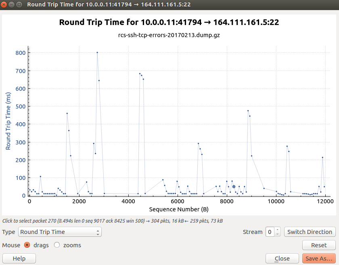This screenshot has height=265, width=339.
Task: Select the Mouse zooms radio option
Action: [57, 245]
